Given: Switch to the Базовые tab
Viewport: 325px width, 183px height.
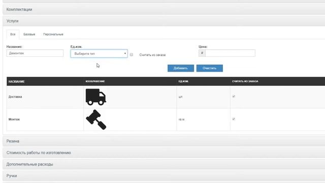Looking at the screenshot, I should click(29, 34).
